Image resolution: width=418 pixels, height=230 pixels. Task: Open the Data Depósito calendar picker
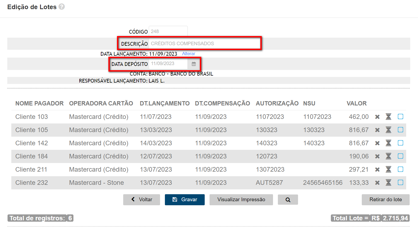coord(194,64)
